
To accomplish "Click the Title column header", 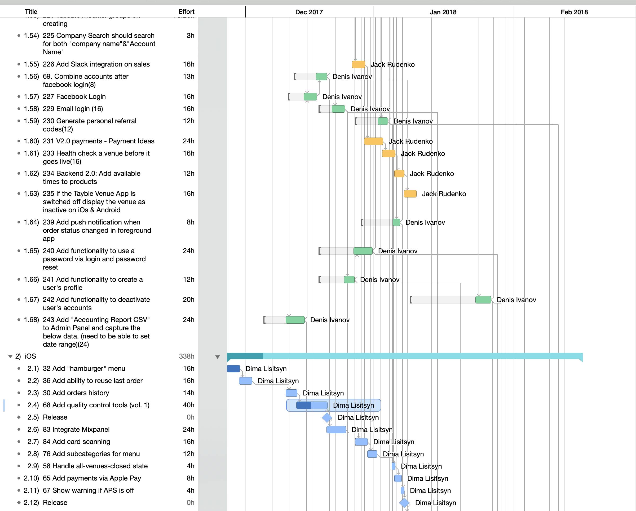I will (31, 11).
